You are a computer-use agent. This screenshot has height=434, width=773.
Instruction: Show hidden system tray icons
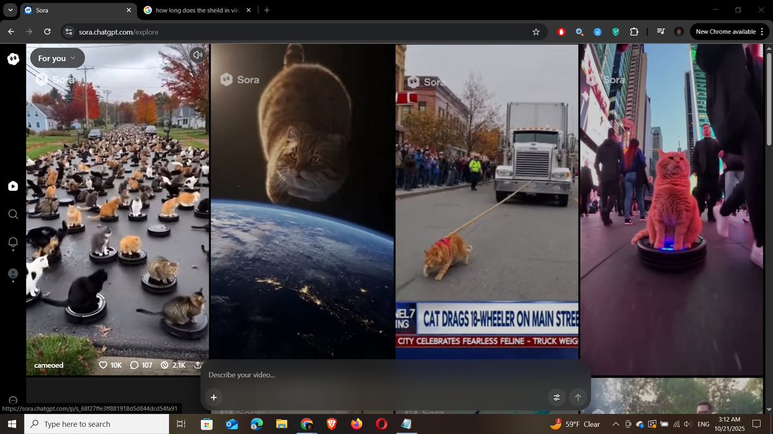(616, 424)
